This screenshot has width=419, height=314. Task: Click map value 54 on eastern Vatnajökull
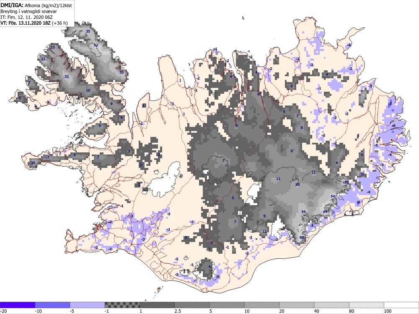333,196
